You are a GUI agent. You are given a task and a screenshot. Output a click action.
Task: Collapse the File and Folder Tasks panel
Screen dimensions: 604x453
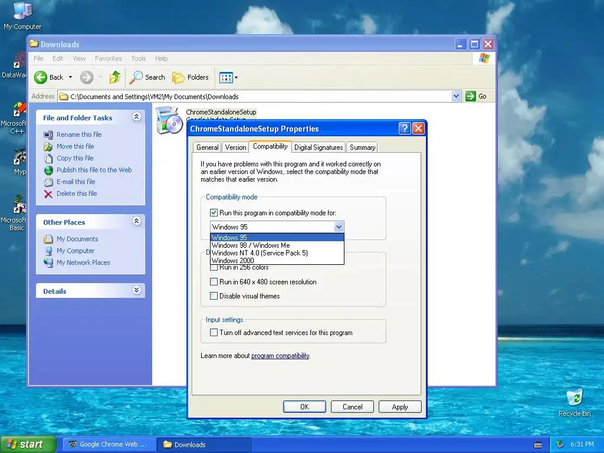pos(136,117)
